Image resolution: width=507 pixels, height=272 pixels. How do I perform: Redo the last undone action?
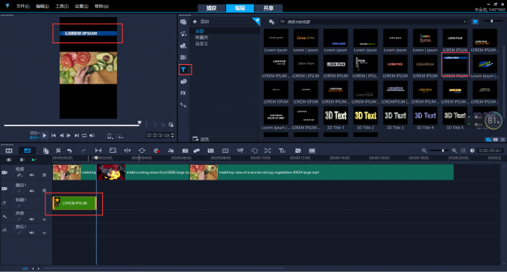(x=84, y=151)
